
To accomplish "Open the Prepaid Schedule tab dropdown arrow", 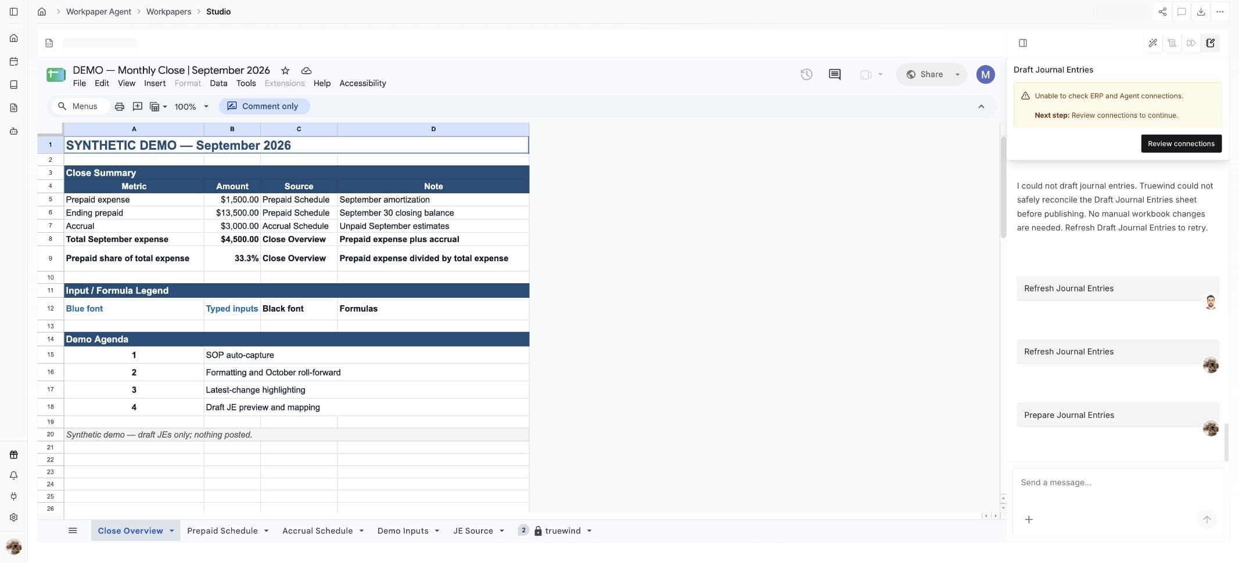I will point(267,531).
